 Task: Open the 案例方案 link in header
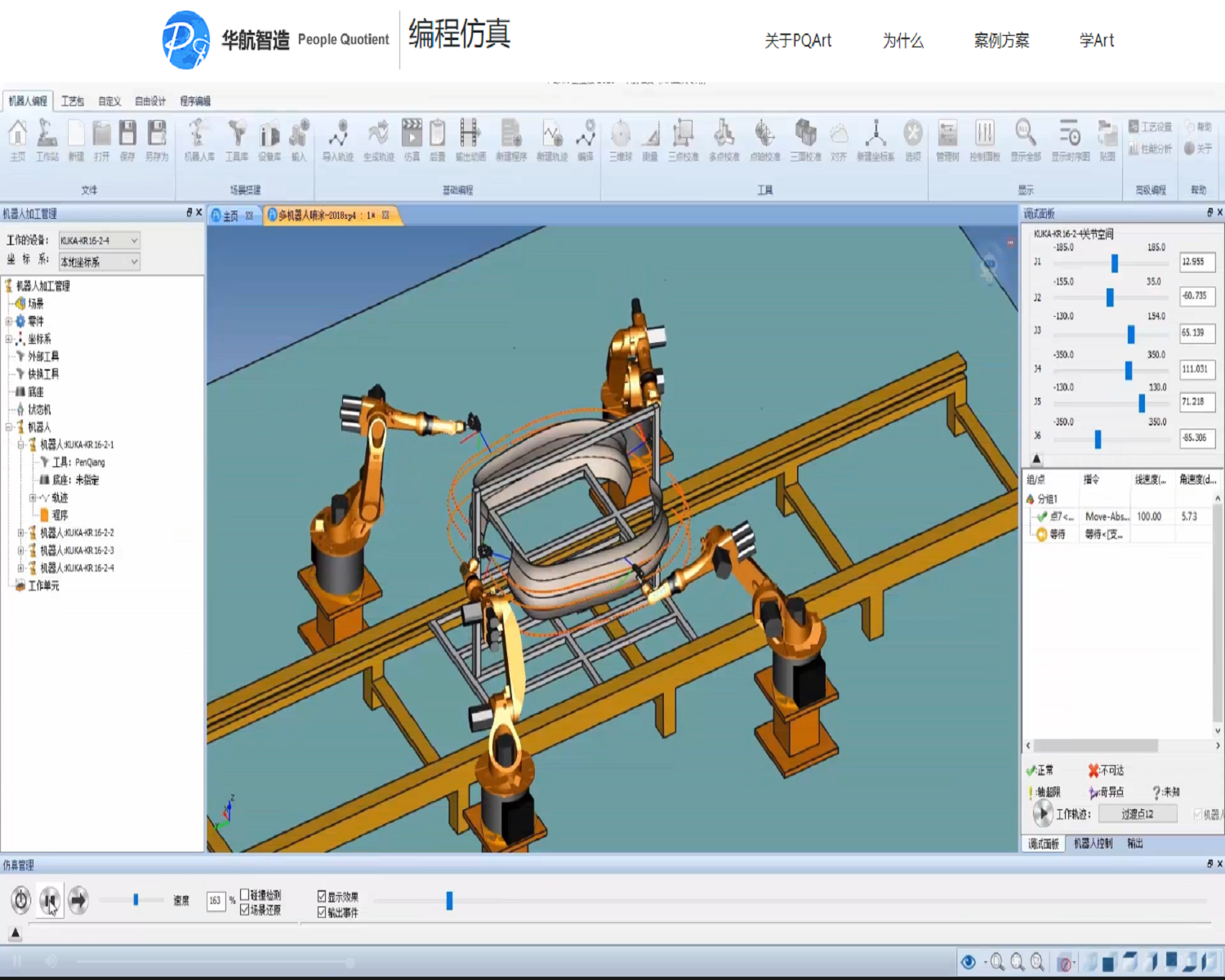1001,41
